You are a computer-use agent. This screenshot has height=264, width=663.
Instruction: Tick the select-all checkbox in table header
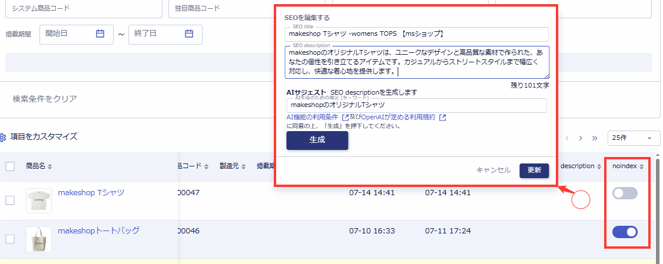coord(10,166)
